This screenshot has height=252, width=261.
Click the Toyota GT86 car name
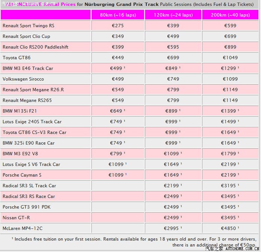[17, 58]
